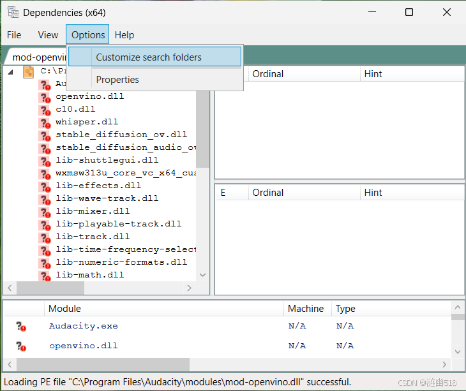Click the error icon beside lib-numeric-formats.dll

click(x=45, y=263)
